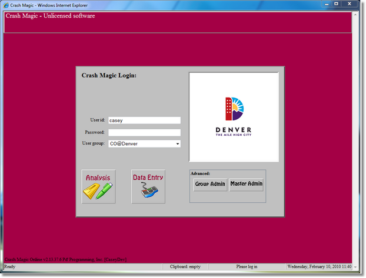This screenshot has width=366, height=278.
Task: Click the "Ready" status bar text
Action: pos(11,266)
